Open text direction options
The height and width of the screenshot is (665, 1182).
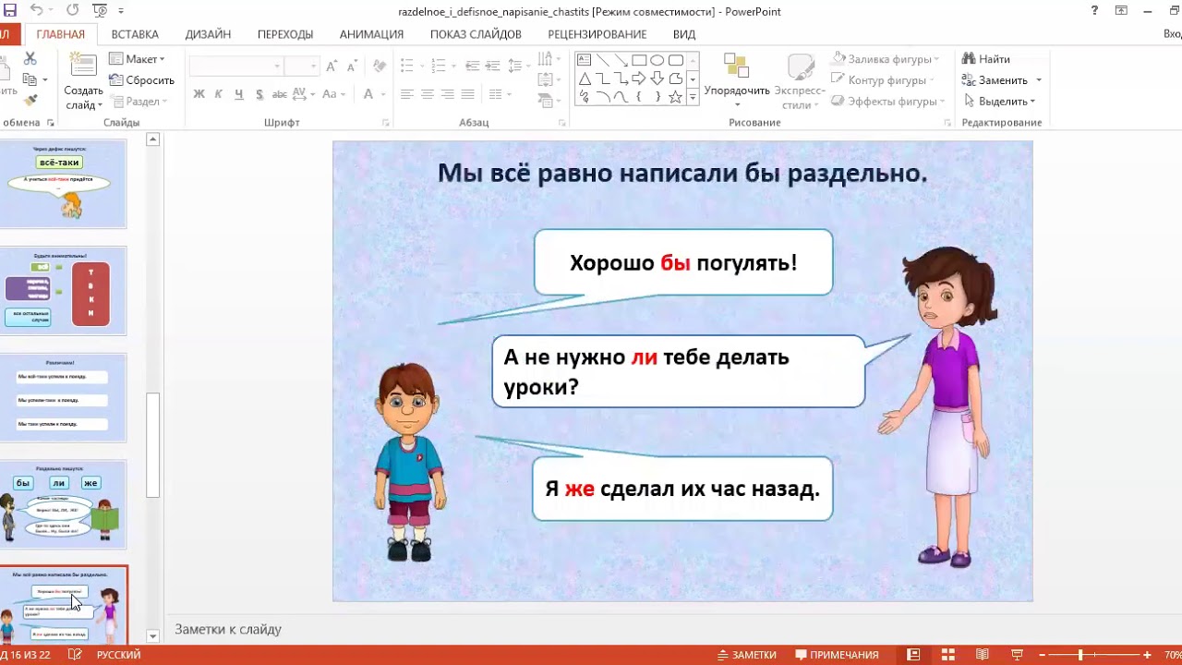click(549, 60)
